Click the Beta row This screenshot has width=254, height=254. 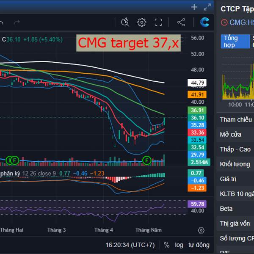point(235,209)
